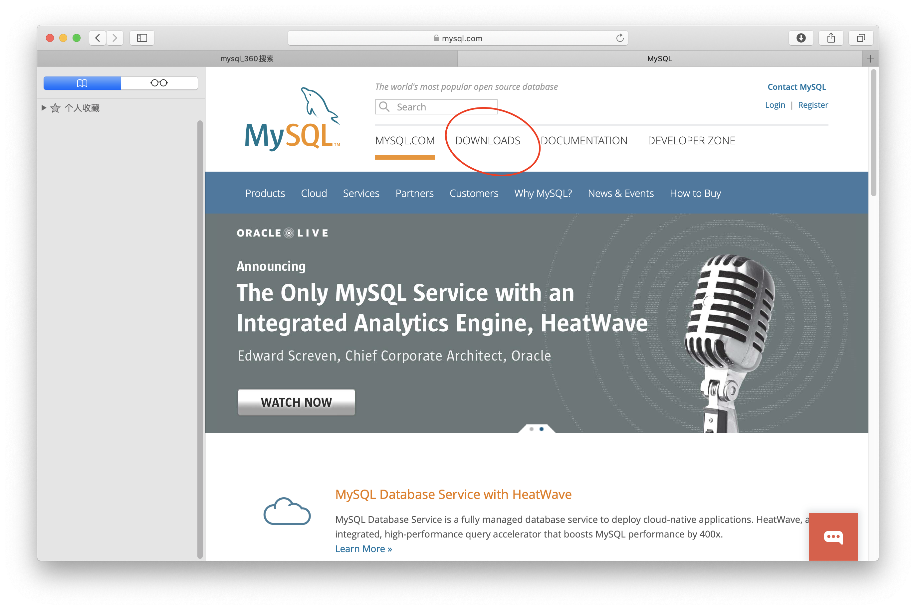916x610 pixels.
Task: Click the Register link
Action: pos(813,105)
